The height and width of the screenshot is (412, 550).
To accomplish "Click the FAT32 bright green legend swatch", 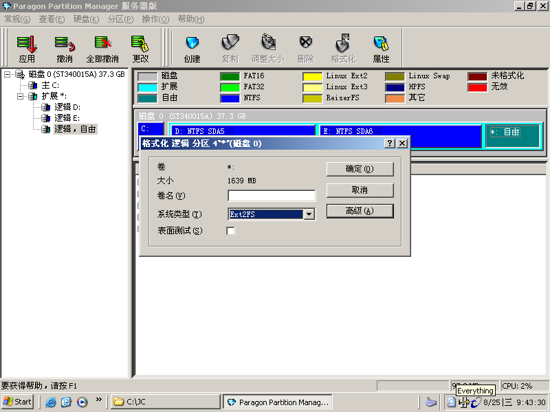I will tap(230, 87).
